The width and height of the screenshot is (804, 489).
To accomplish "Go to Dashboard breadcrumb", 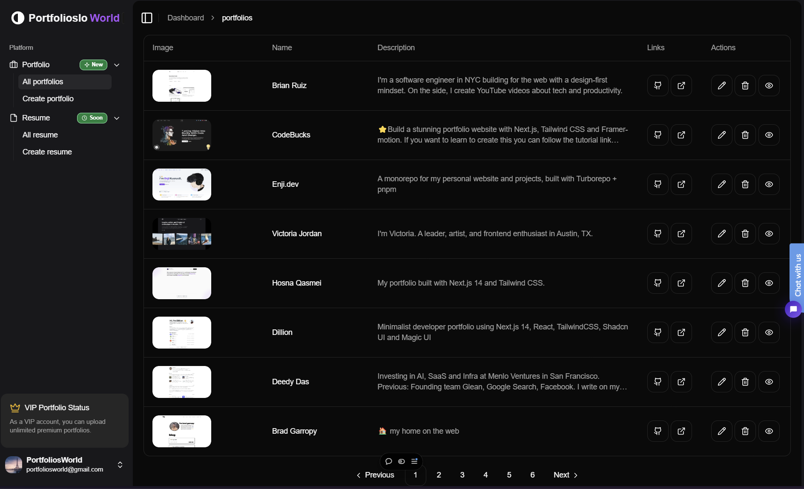I will tap(186, 18).
